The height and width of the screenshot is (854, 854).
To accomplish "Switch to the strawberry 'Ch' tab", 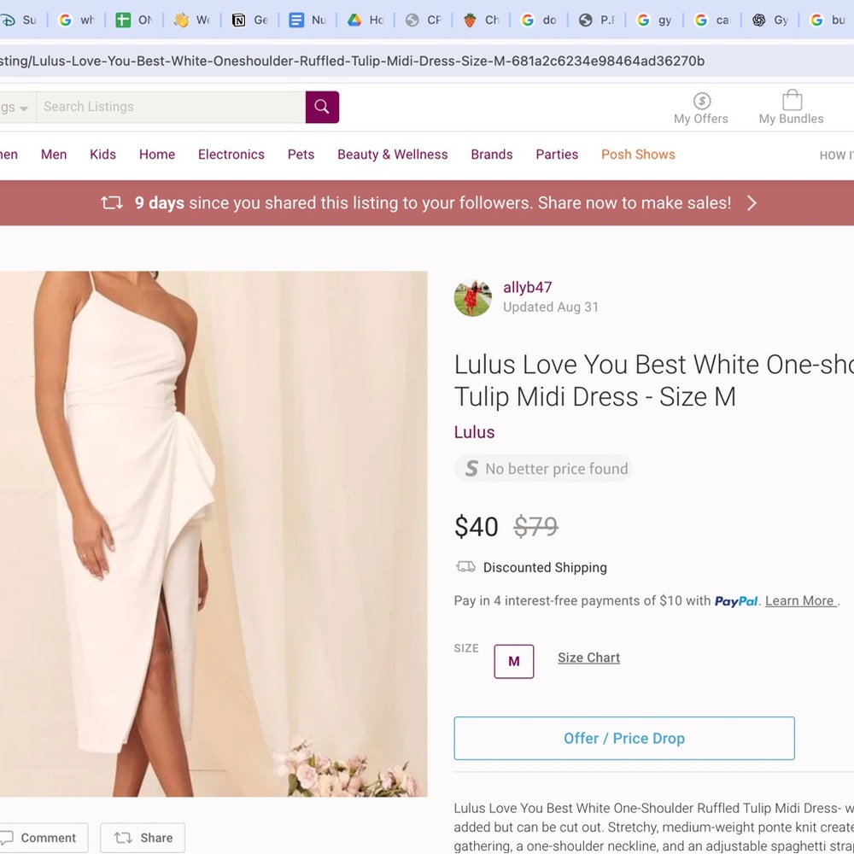I will click(481, 20).
